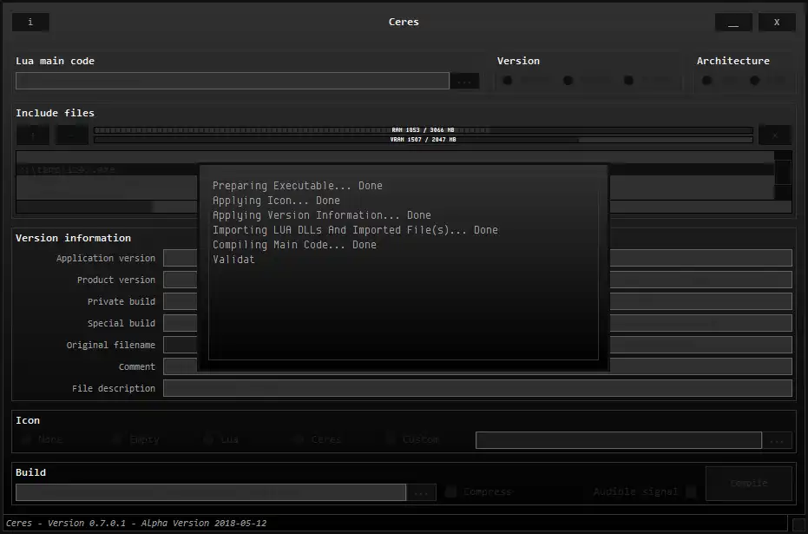Click the Compile button
Viewport: 808px width, 534px height.
(749, 484)
